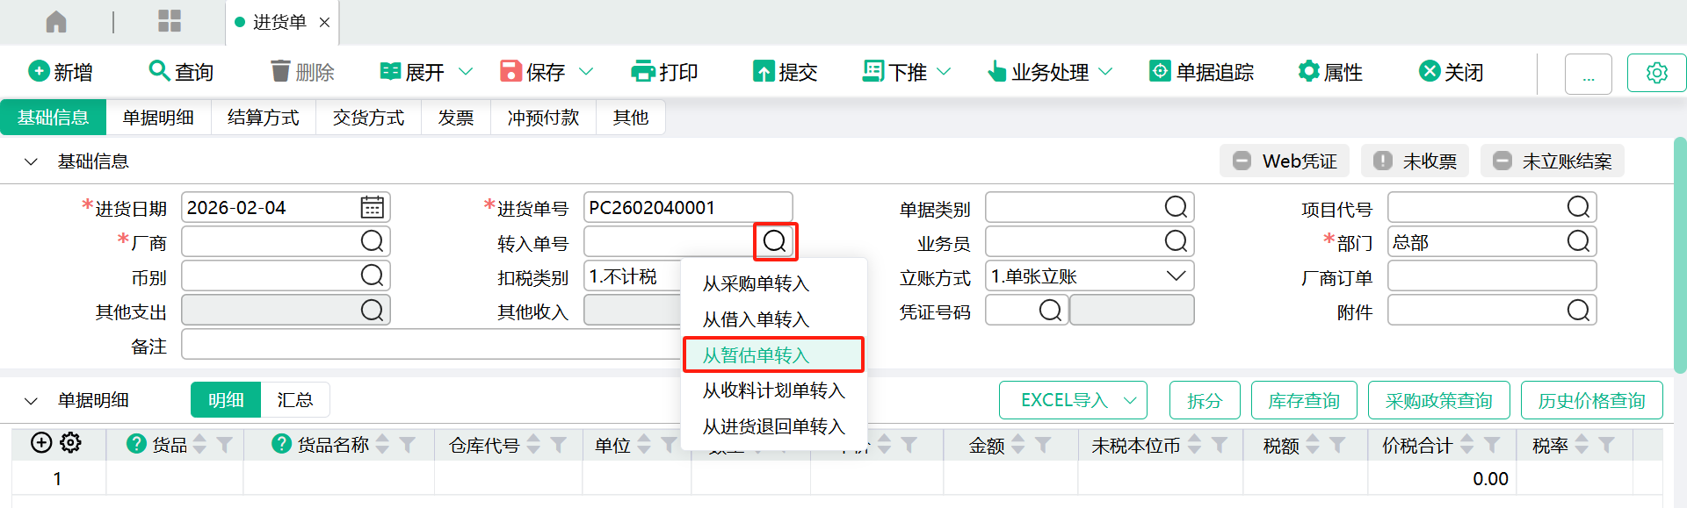Open the grid apps menu icon
This screenshot has height=508, width=1687.
(x=169, y=22)
